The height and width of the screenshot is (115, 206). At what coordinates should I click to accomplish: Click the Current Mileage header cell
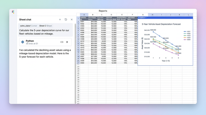pyautogui.click(x=102, y=19)
